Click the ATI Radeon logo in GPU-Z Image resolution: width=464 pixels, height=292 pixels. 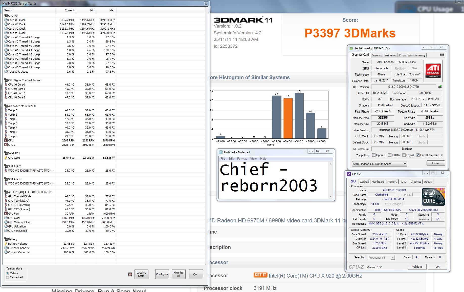[433, 70]
